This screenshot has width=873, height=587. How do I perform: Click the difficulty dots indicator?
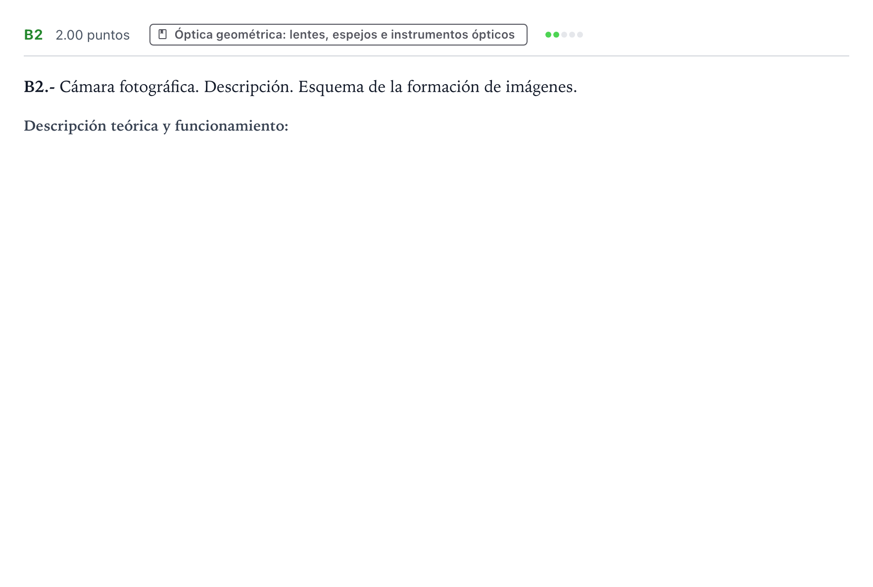[564, 35]
